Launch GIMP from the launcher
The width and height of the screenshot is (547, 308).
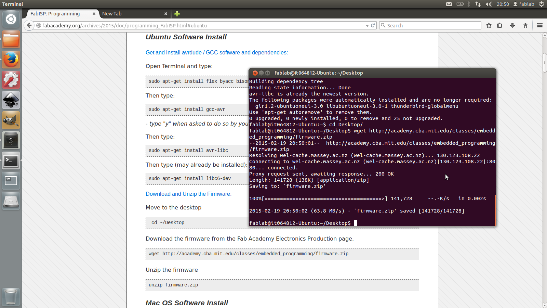coord(11,120)
